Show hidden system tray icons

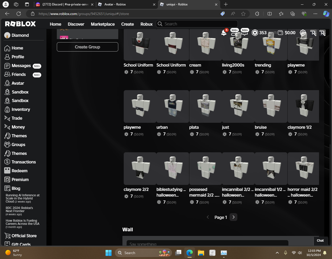click(x=277, y=253)
